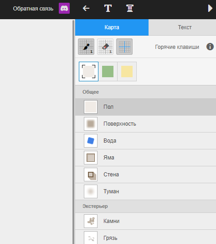This screenshot has height=244, width=216.
Task: Select the text T tool icon
Action: (108, 8)
